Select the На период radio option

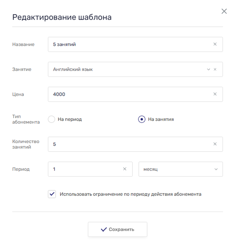(x=52, y=119)
